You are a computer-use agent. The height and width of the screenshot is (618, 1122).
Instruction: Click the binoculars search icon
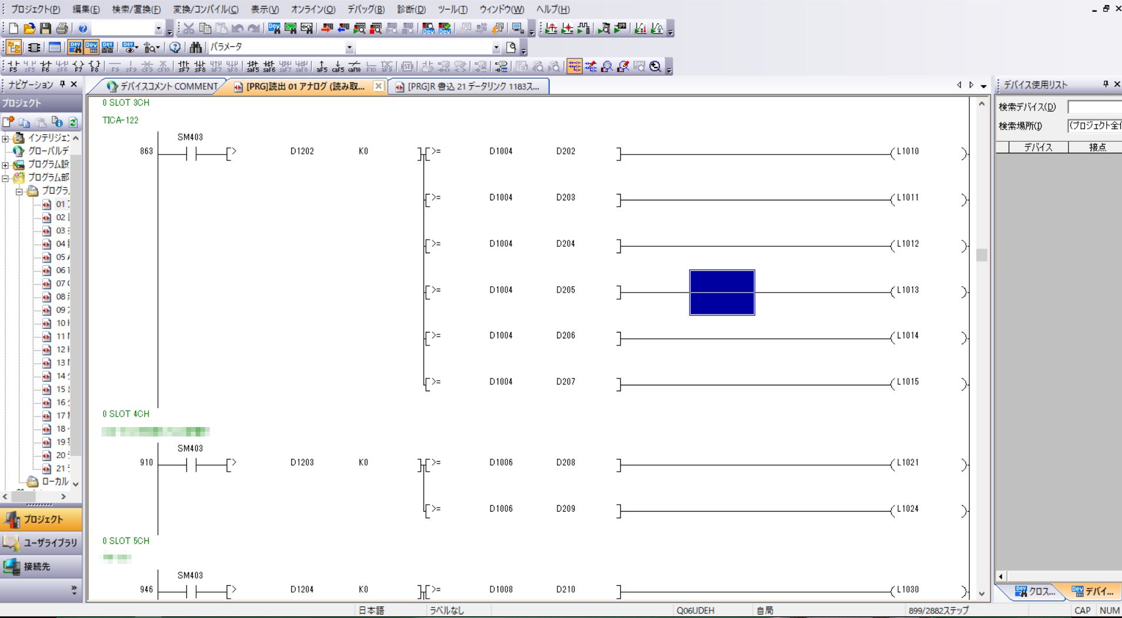(196, 48)
